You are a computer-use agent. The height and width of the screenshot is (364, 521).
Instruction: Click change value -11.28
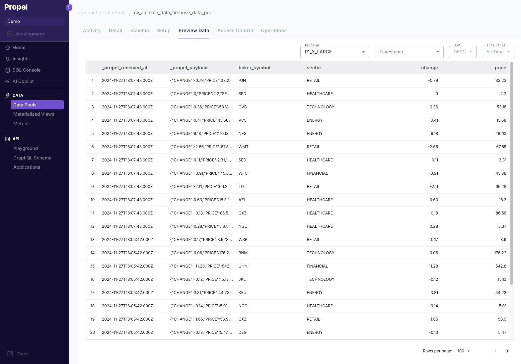432,266
